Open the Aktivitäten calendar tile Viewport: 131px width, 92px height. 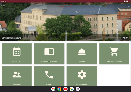pyautogui.click(x=17, y=54)
